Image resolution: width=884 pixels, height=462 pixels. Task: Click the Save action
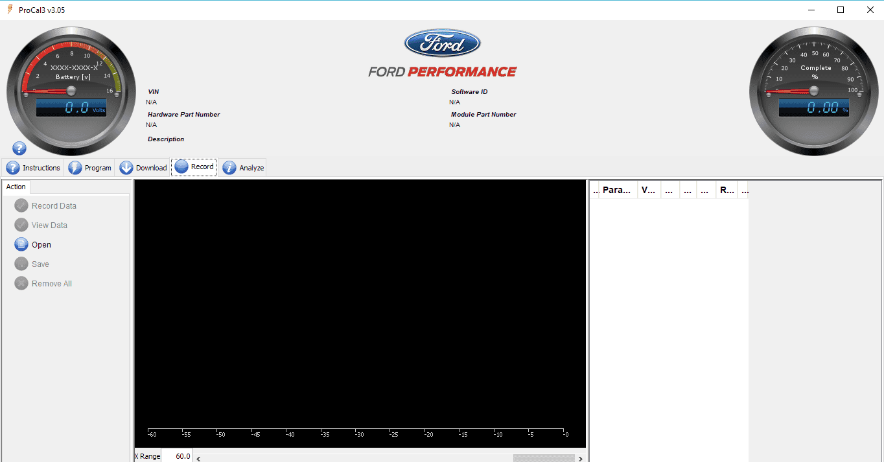pyautogui.click(x=32, y=264)
